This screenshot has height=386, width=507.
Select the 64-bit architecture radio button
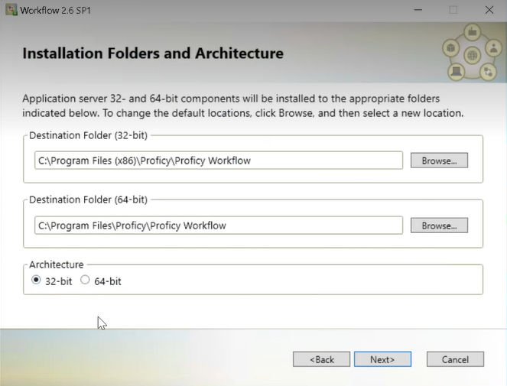tap(85, 280)
